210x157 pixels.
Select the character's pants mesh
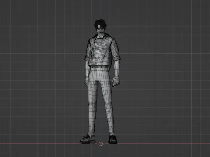[x=101, y=100]
